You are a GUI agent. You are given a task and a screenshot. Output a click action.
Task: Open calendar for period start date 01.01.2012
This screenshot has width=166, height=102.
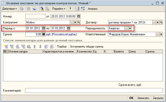(43, 28)
